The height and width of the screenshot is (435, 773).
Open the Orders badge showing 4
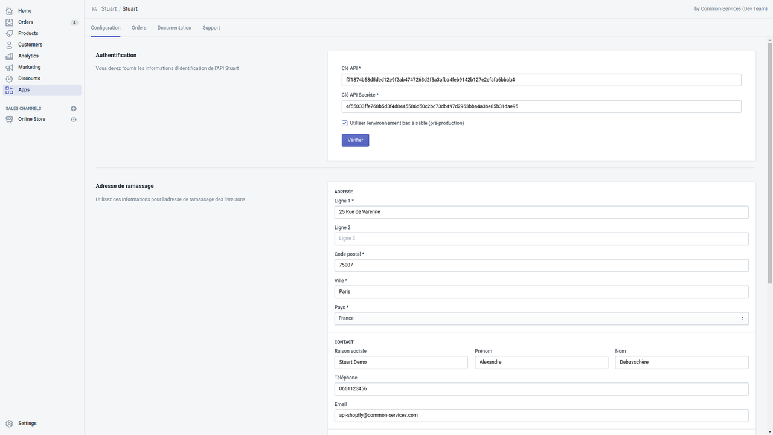click(75, 22)
